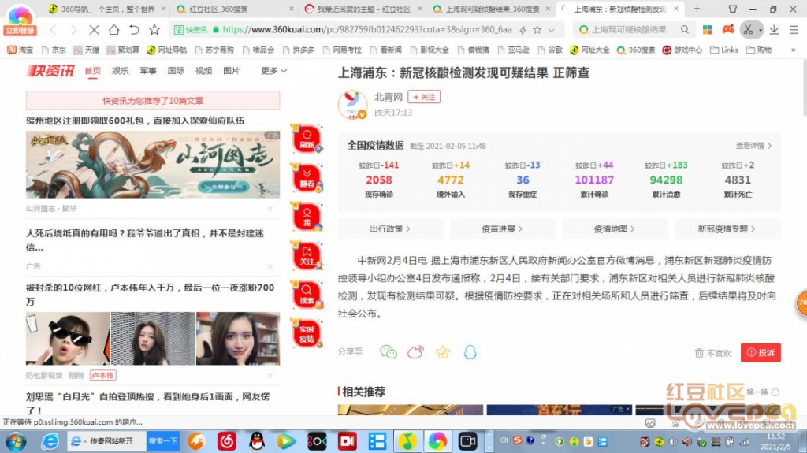Viewport: 807px width, 453px height.
Task: Open the 疫苗进展 link
Action: click(x=503, y=228)
